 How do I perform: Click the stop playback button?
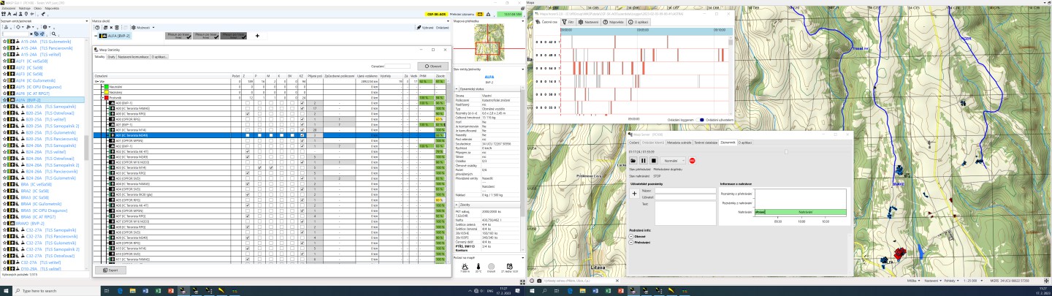coord(653,160)
